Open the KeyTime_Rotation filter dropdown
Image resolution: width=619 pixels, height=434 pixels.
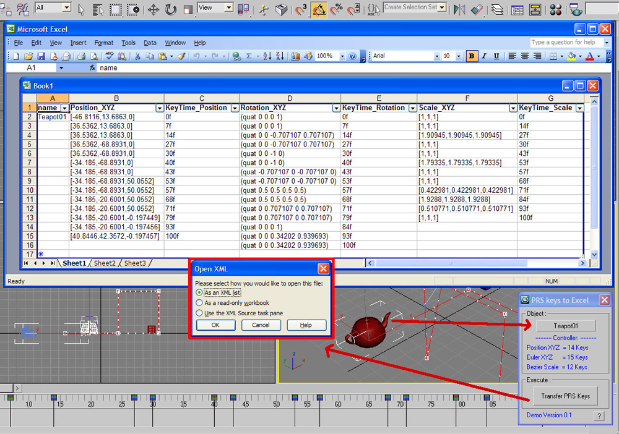[412, 108]
